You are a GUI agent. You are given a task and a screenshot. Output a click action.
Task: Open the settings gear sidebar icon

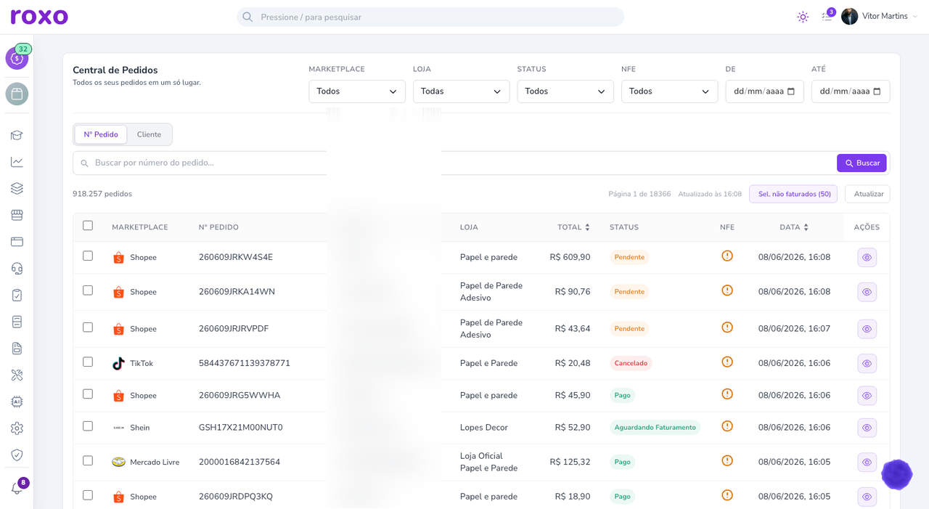point(17,428)
